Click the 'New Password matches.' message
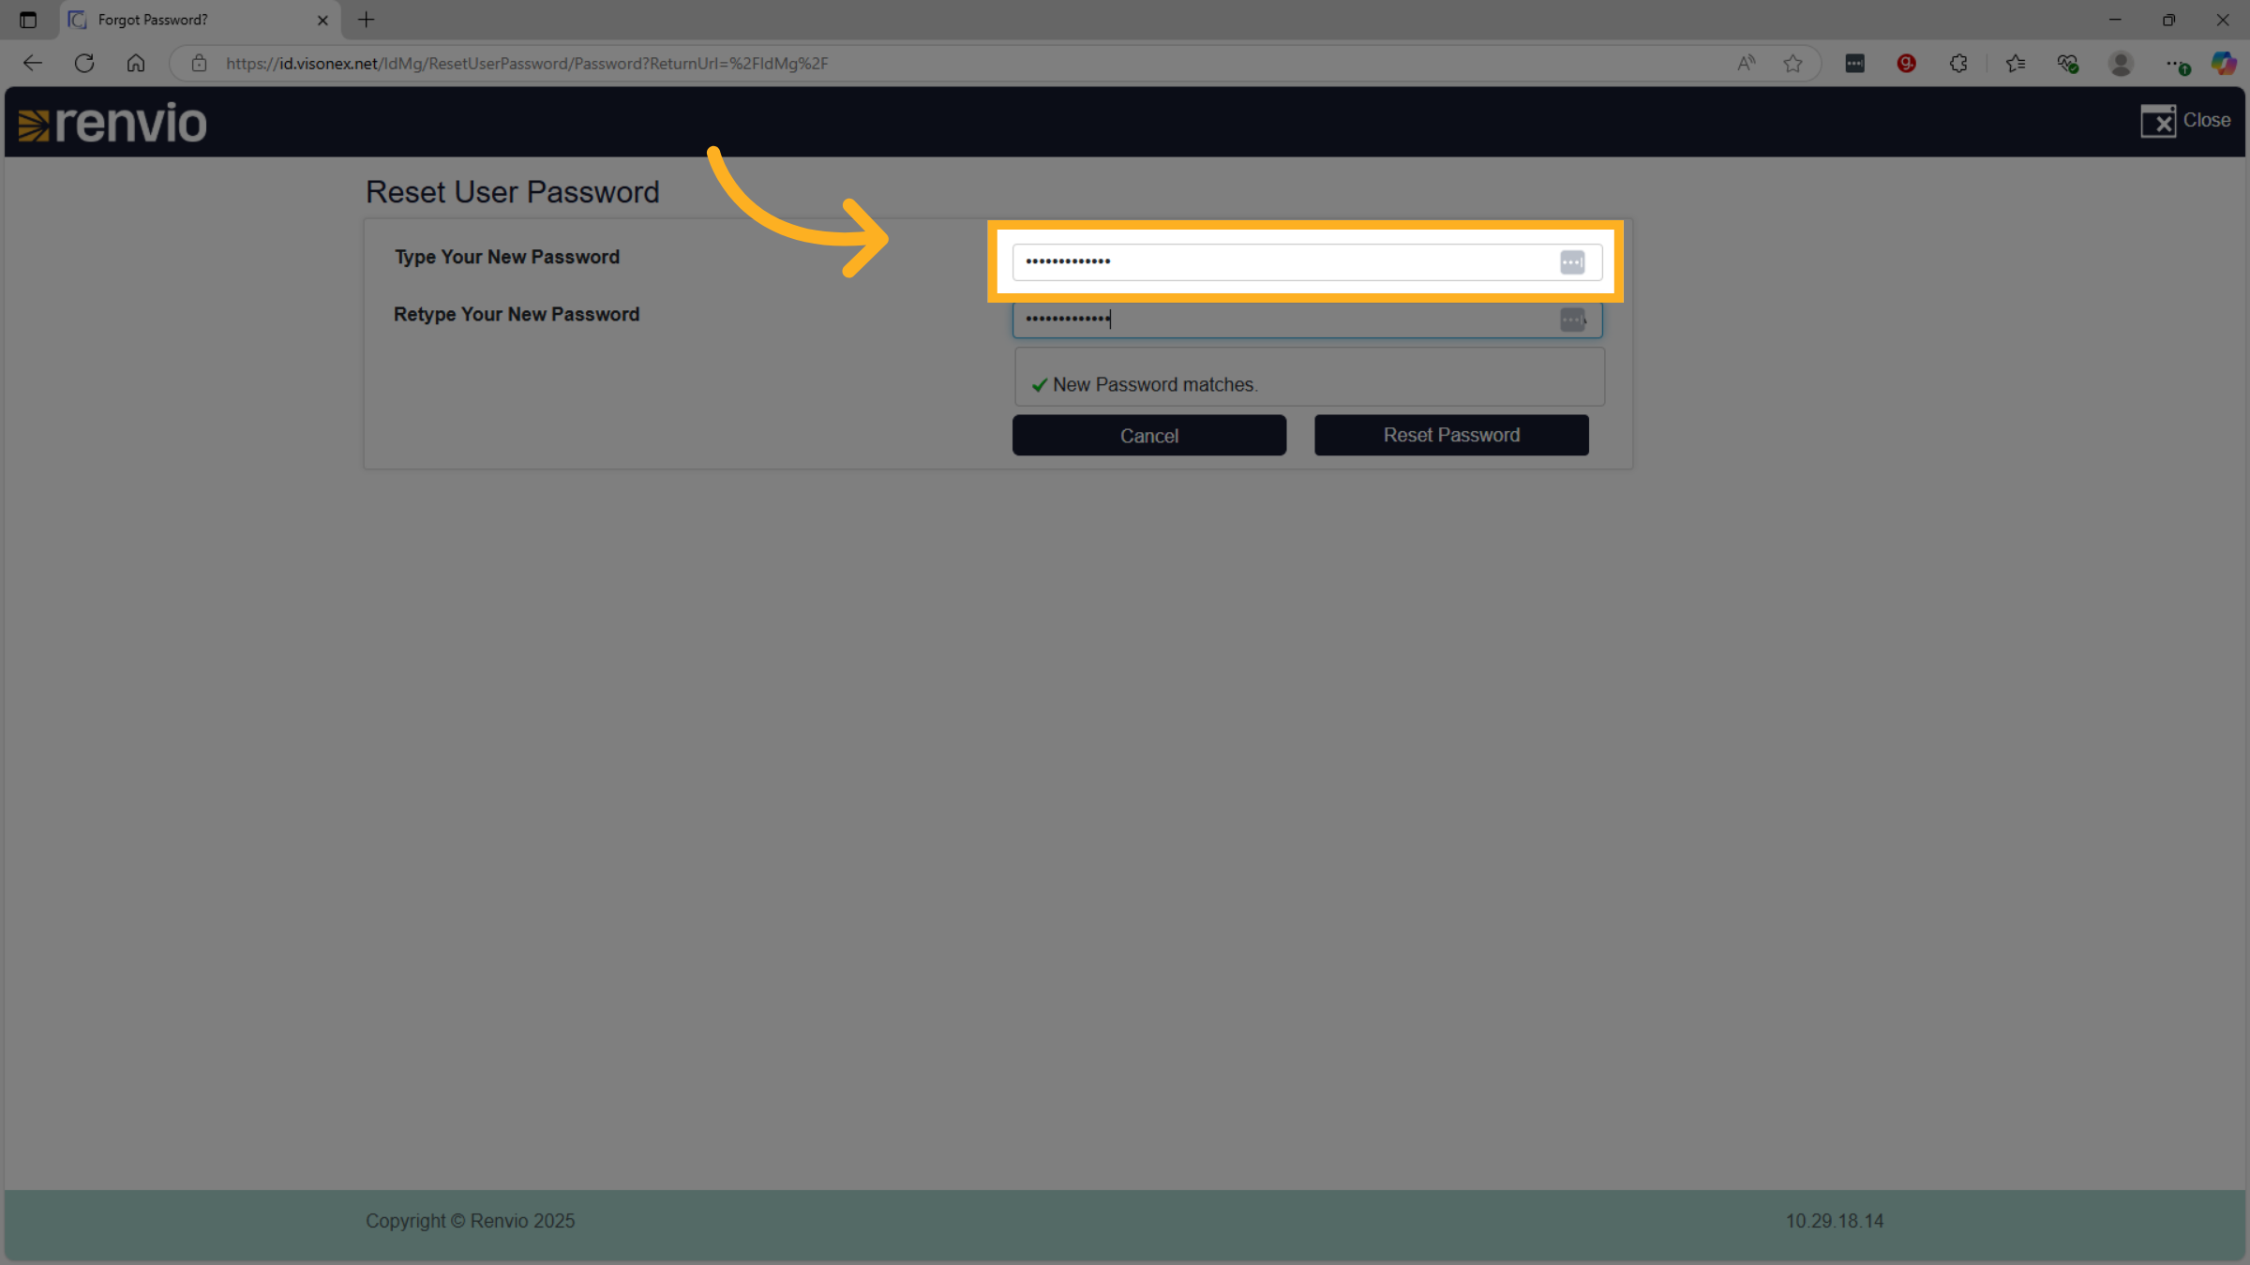Viewport: 2250px width, 1265px height. (1154, 385)
